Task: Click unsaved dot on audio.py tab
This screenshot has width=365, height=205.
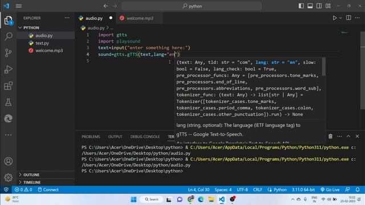Action: tap(111, 18)
